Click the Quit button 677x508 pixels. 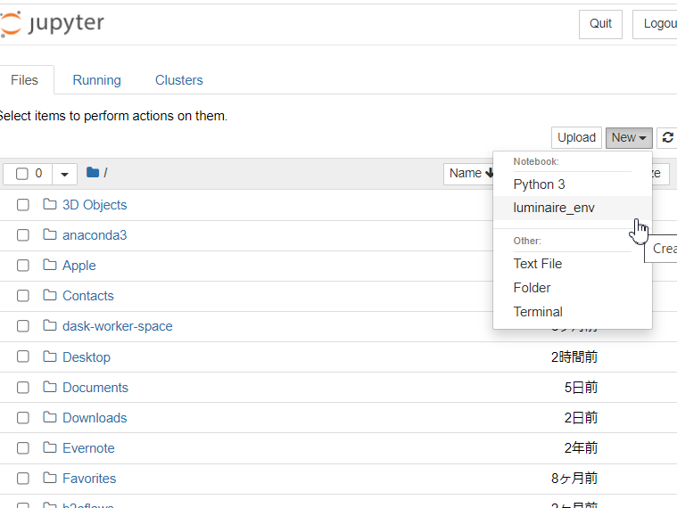pos(600,23)
